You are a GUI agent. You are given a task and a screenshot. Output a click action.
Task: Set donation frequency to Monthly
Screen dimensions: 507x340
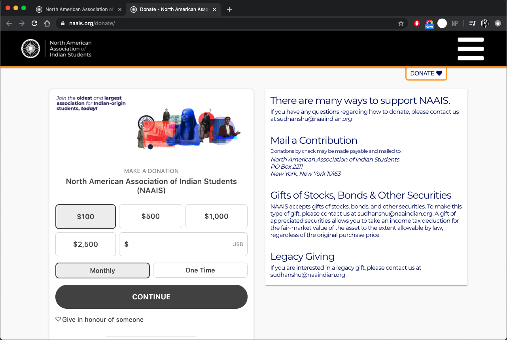pos(102,270)
